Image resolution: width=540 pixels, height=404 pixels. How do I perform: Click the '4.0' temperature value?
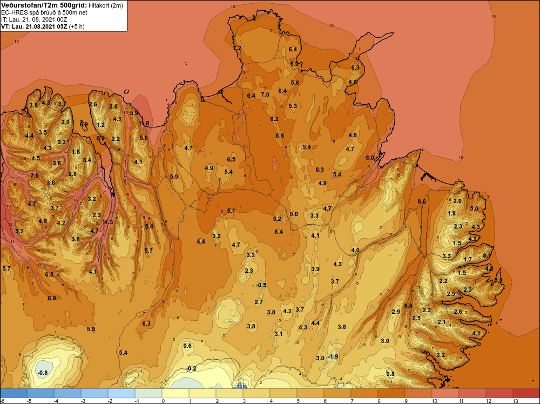pos(355,250)
